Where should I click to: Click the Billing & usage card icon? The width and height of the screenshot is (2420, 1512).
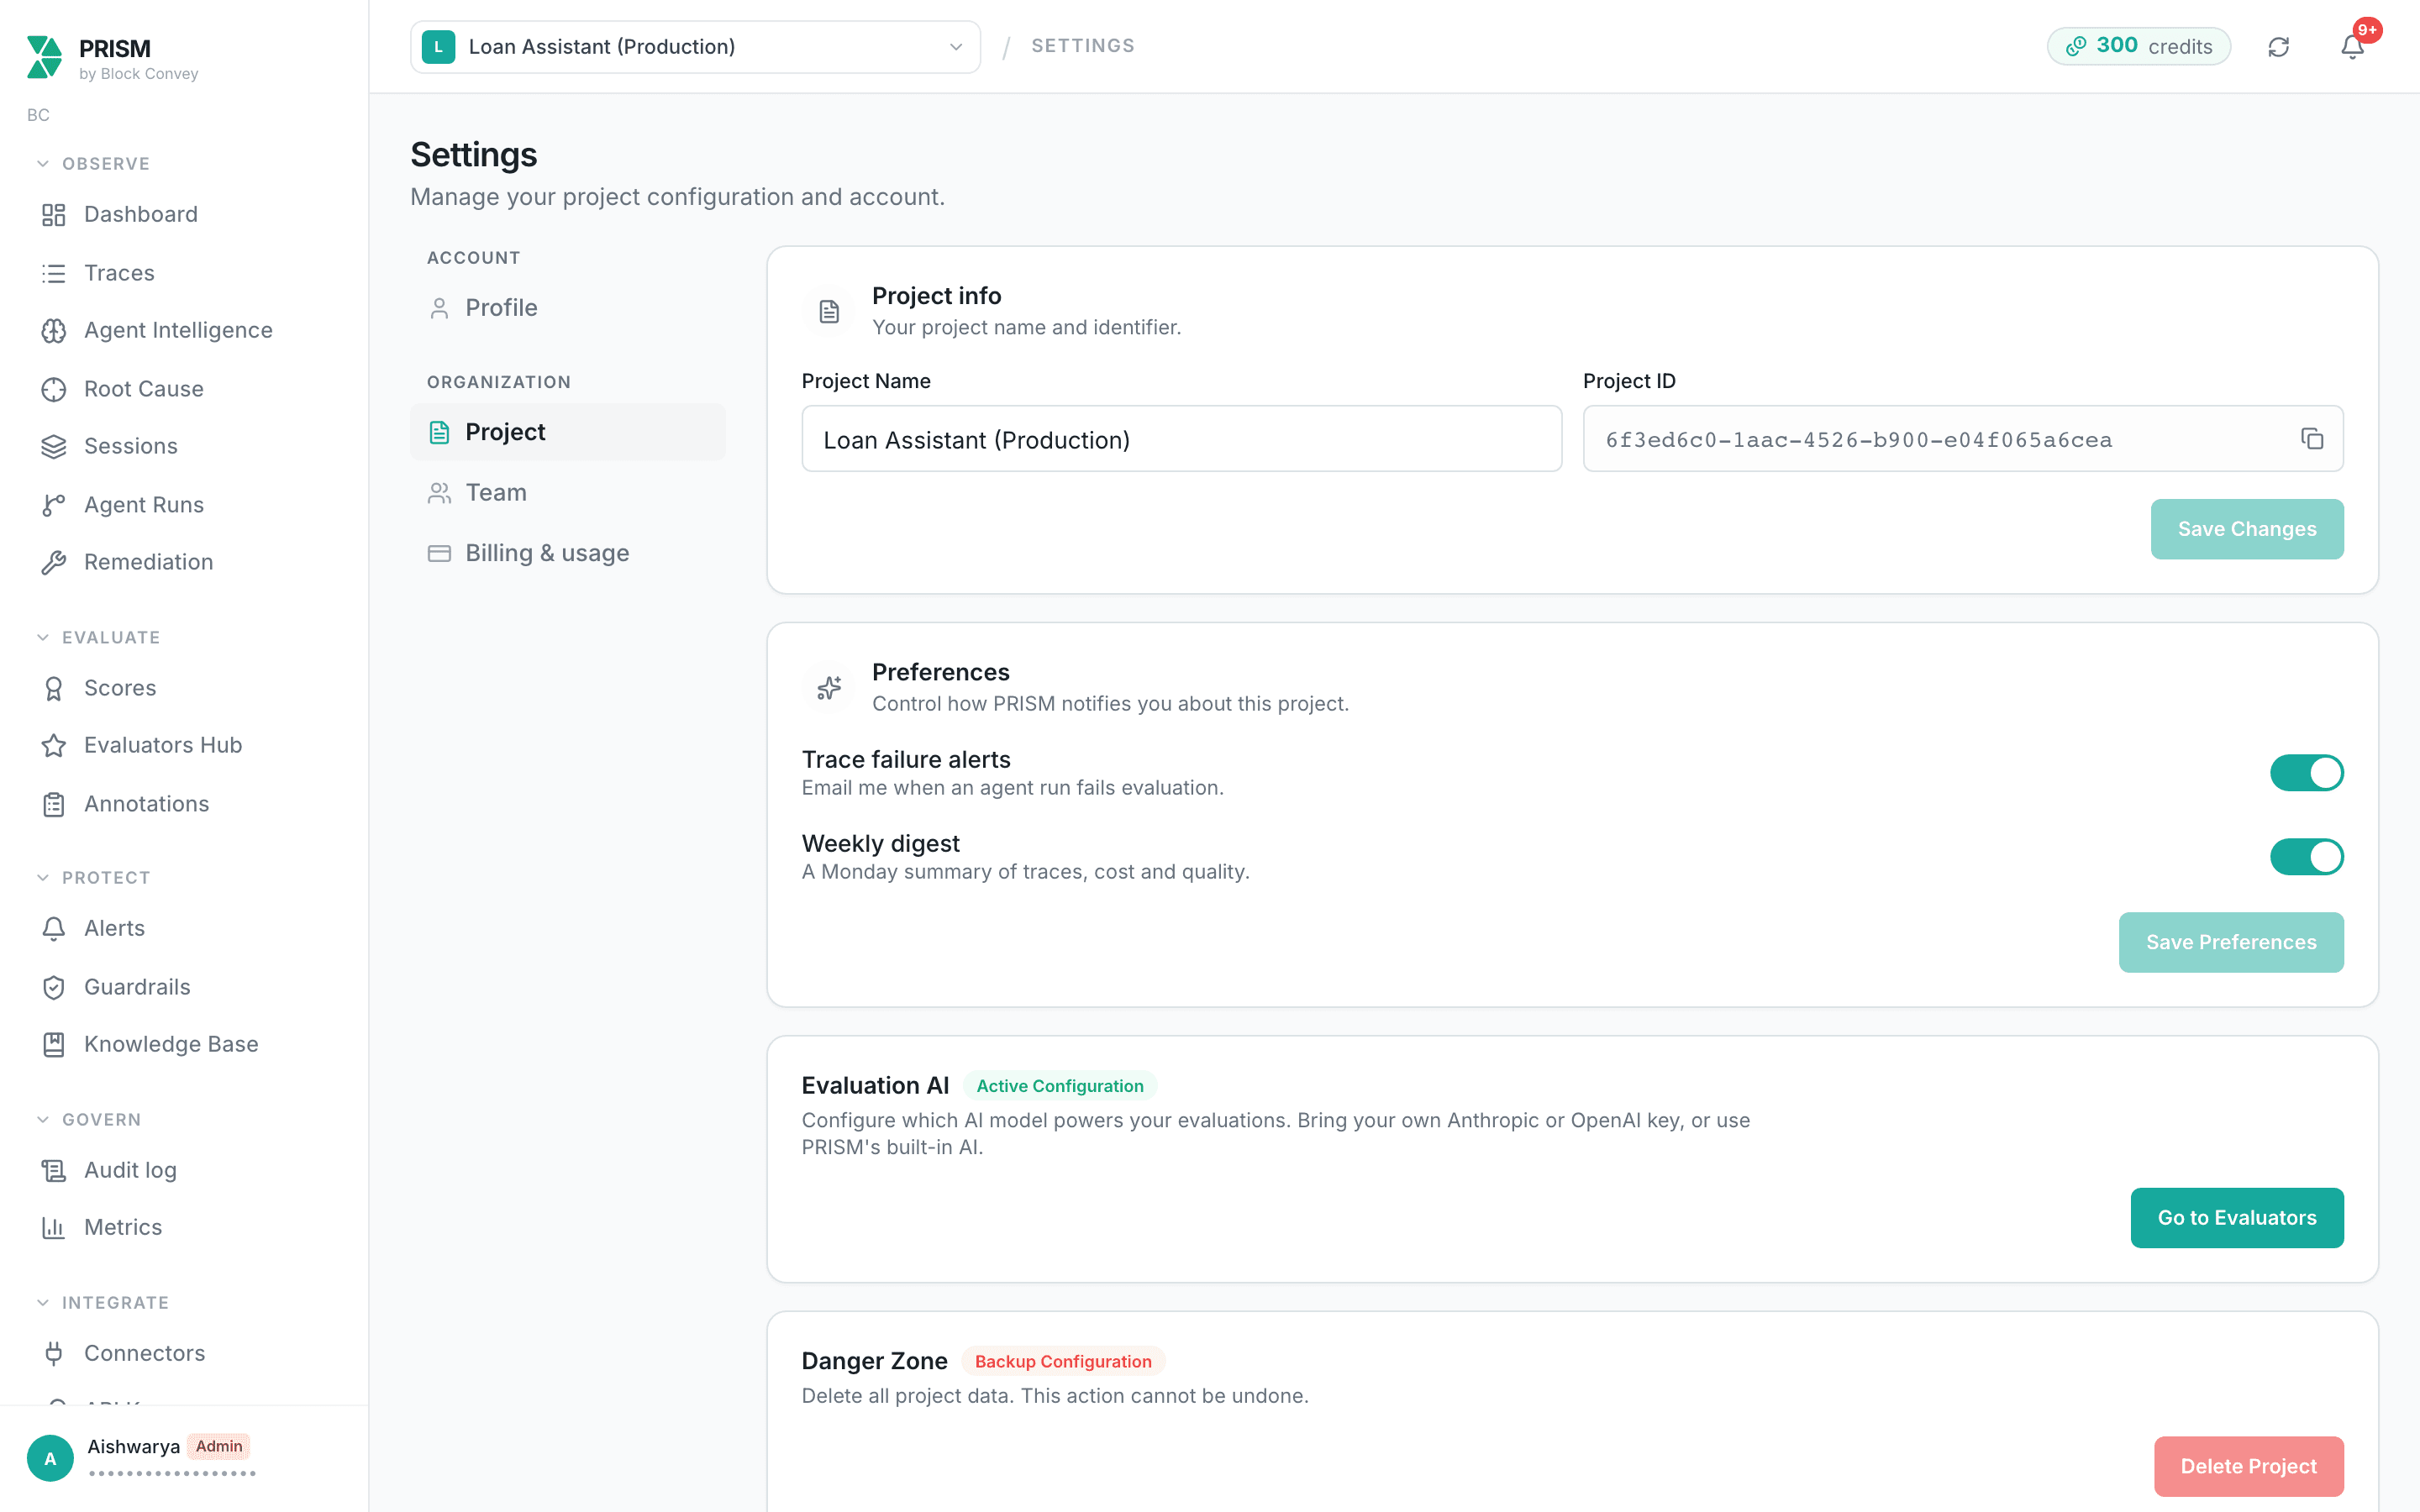coord(439,553)
